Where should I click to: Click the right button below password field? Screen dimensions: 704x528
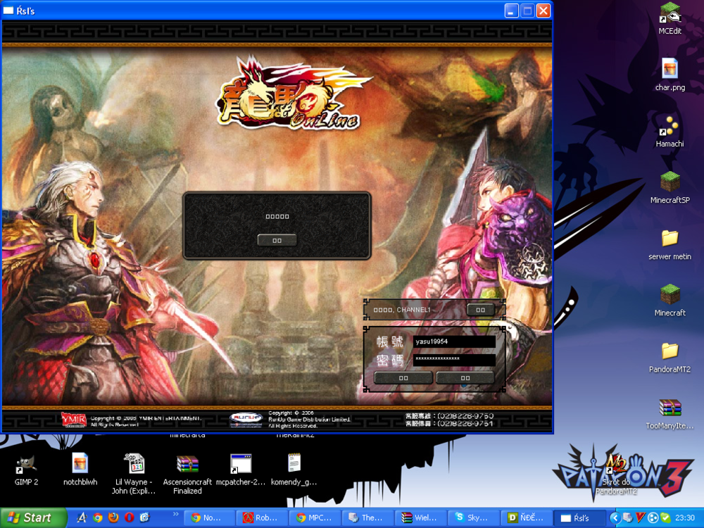point(465,378)
